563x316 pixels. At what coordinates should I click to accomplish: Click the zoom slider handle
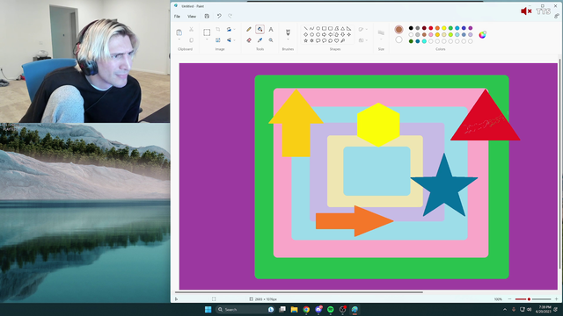(x=529, y=299)
